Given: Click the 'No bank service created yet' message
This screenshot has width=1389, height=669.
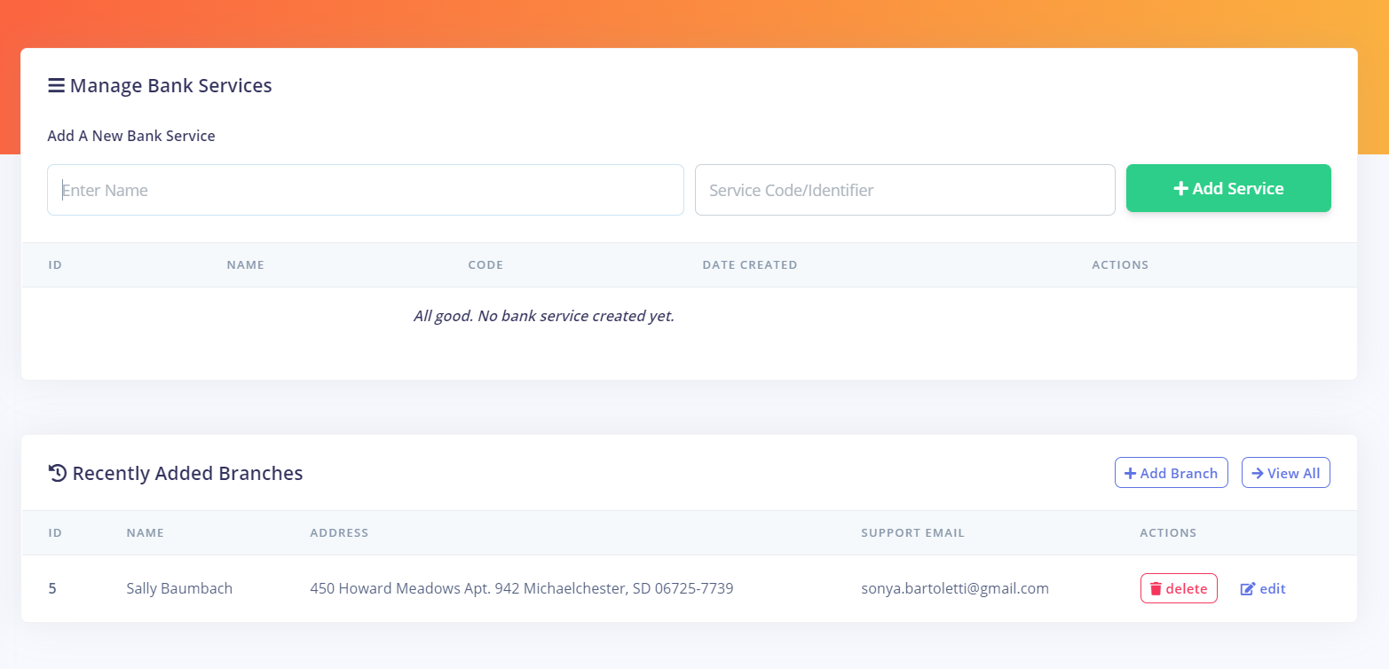Looking at the screenshot, I should 543,316.
